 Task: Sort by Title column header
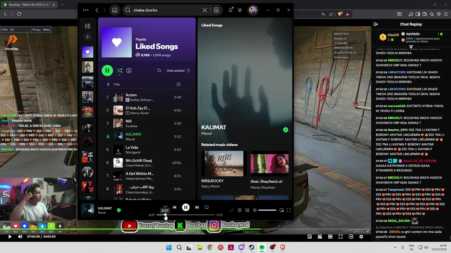pos(117,84)
